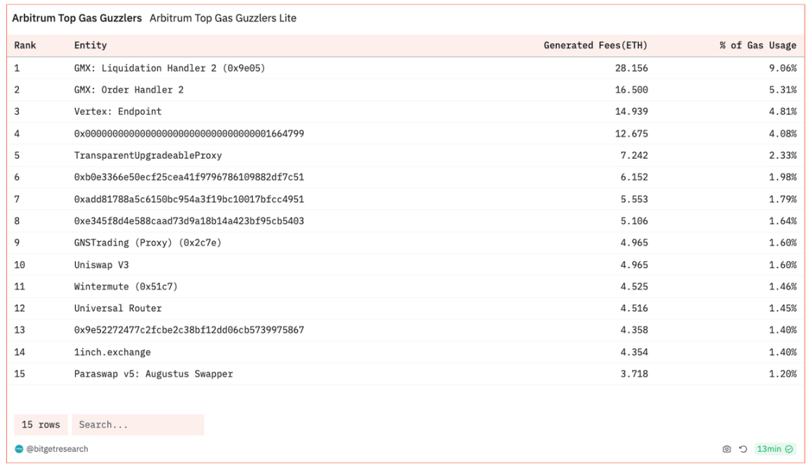Select the Uniswap V3 row
The height and width of the screenshot is (470, 809).
[101, 265]
